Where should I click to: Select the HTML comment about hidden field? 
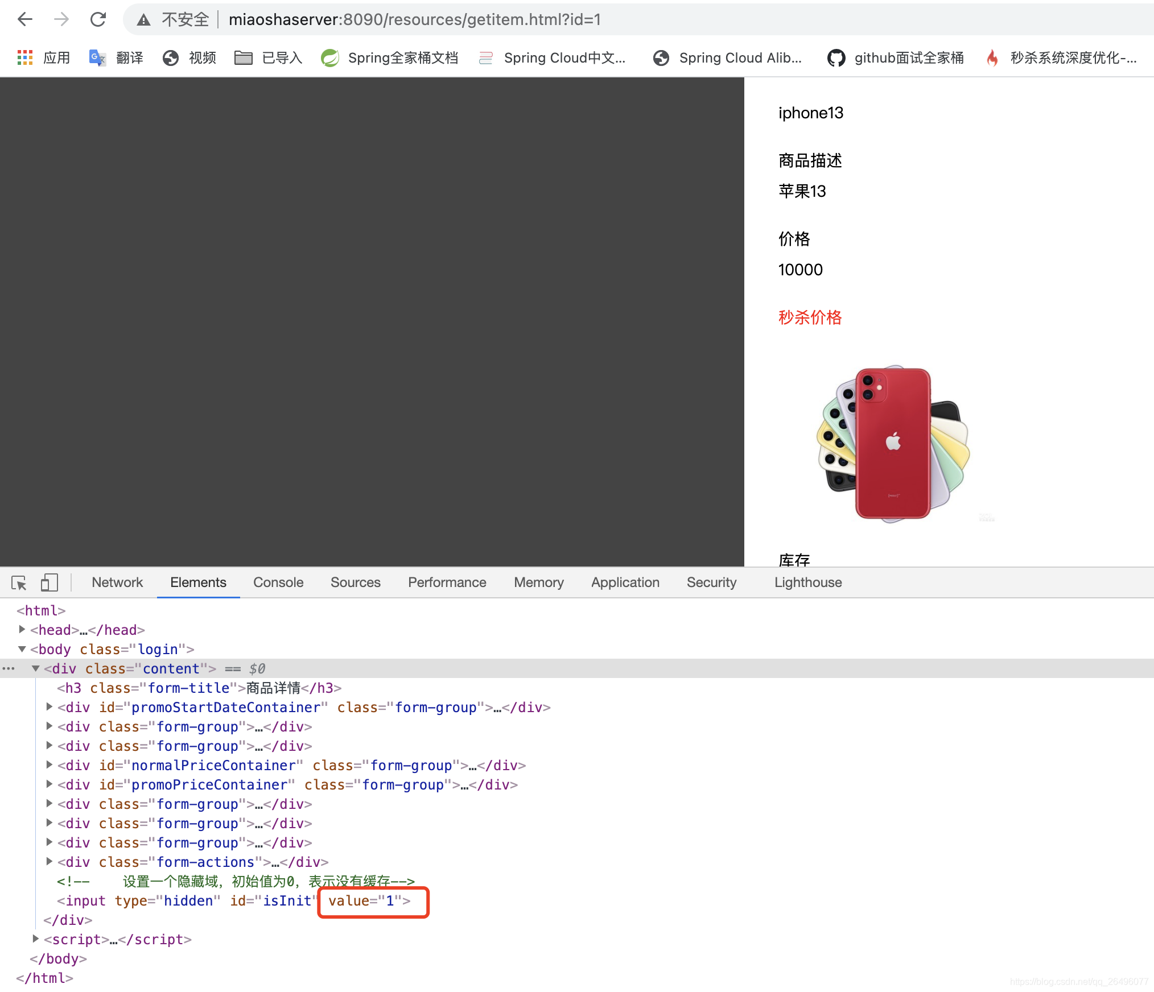236,881
